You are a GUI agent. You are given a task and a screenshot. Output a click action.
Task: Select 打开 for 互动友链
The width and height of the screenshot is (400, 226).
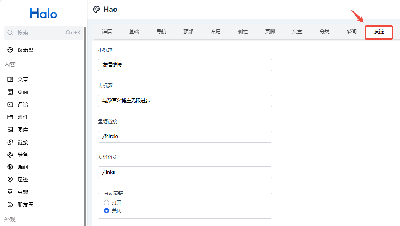[x=107, y=202]
